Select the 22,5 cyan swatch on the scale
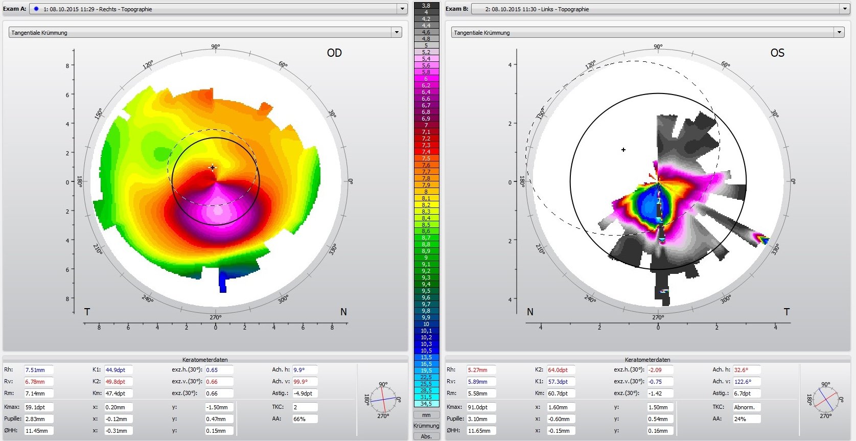Viewport: 856px width, 441px height. (426, 377)
